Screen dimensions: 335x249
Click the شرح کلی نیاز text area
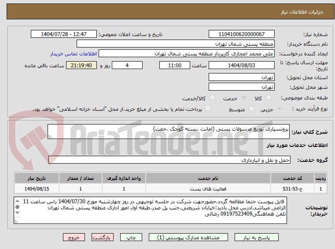click(168, 132)
